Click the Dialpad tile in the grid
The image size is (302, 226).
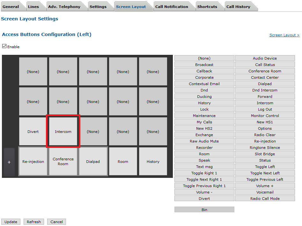tap(93, 162)
